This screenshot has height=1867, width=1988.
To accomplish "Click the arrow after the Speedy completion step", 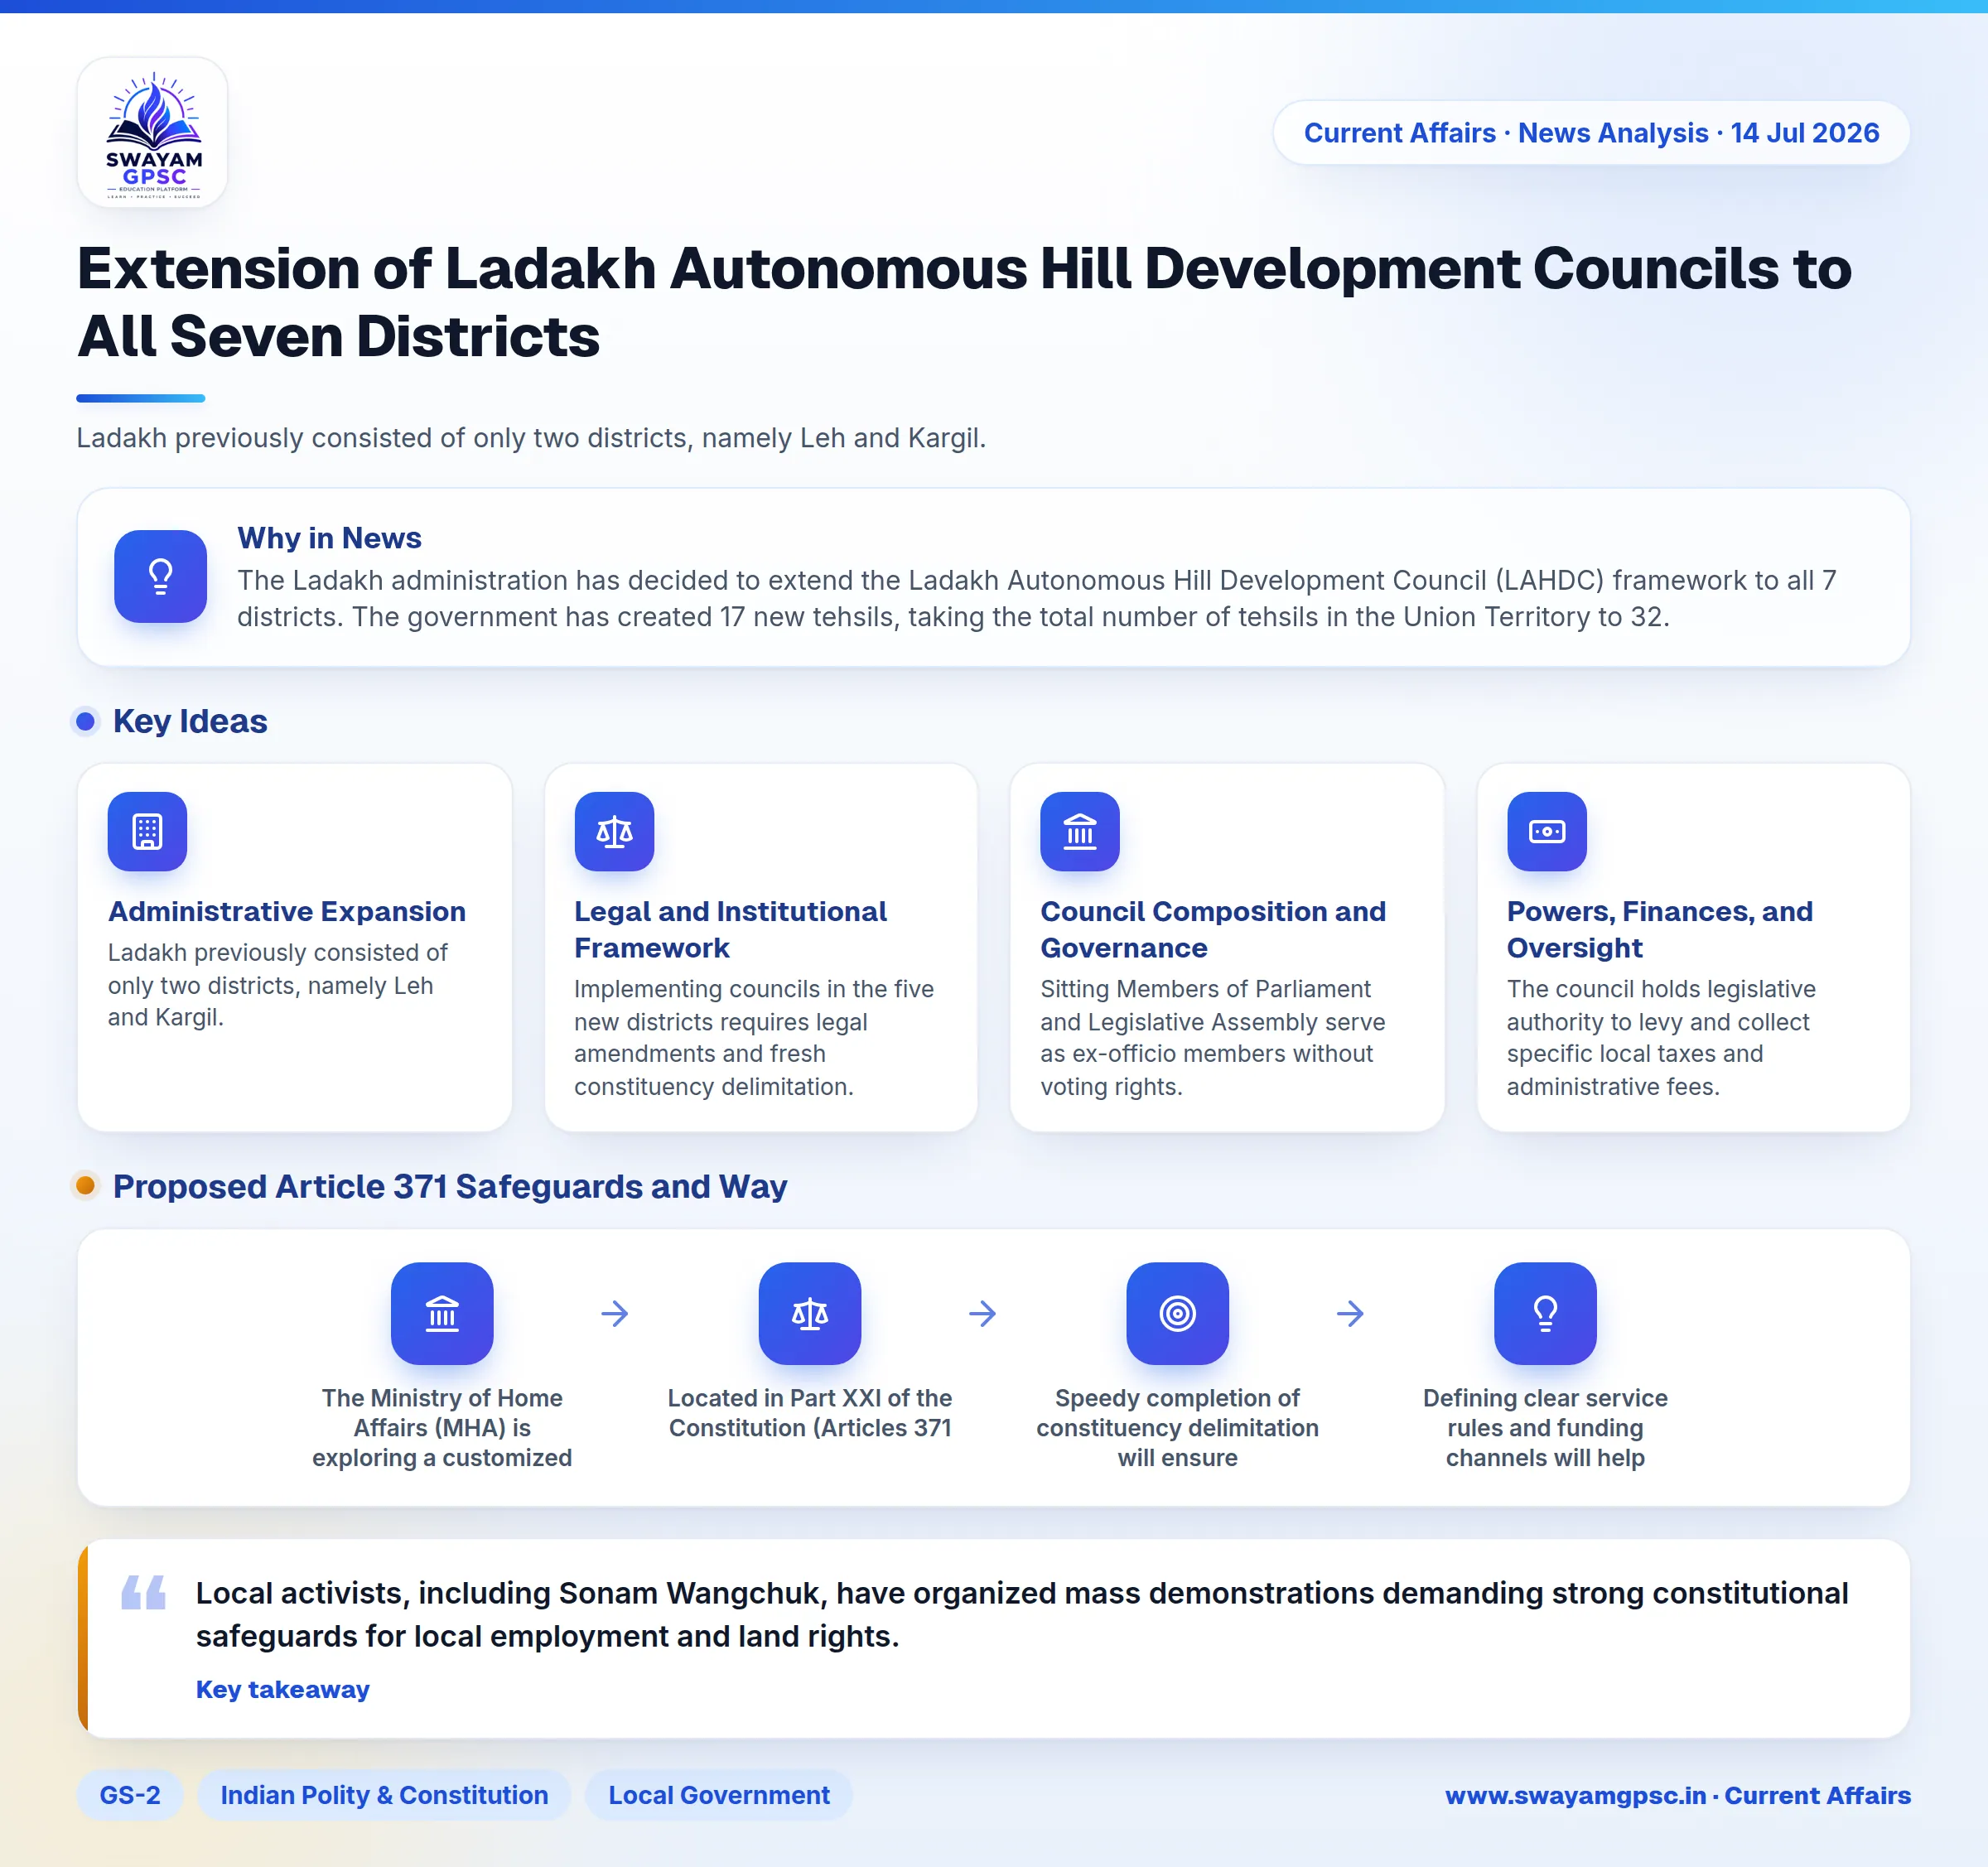I will coord(1351,1313).
